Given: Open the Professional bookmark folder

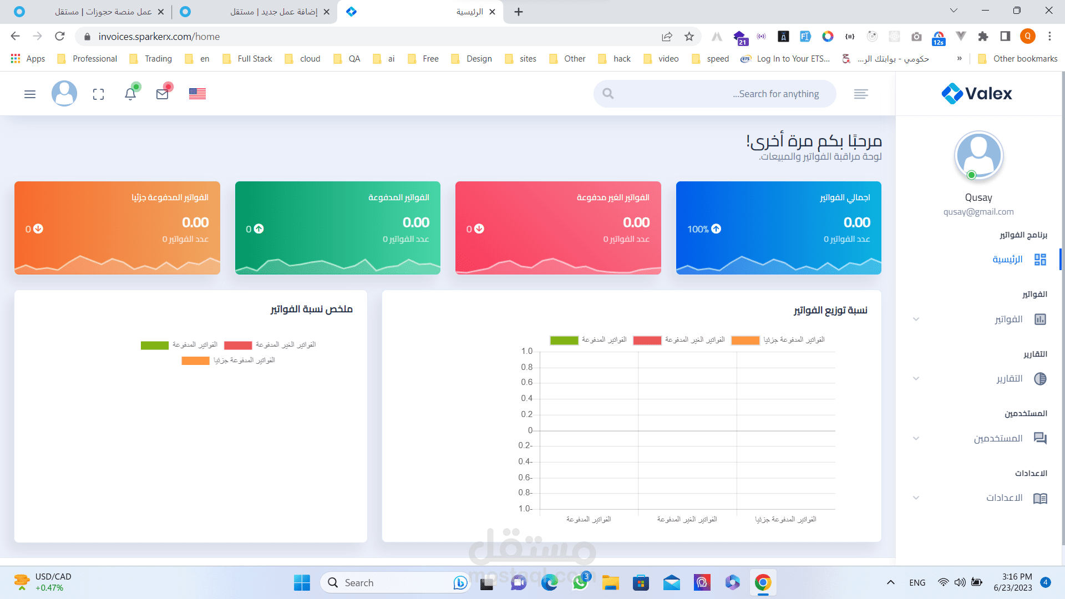Looking at the screenshot, I should click(x=87, y=59).
